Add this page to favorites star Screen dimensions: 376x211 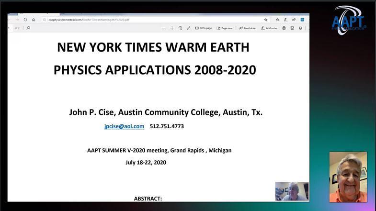click(266, 20)
